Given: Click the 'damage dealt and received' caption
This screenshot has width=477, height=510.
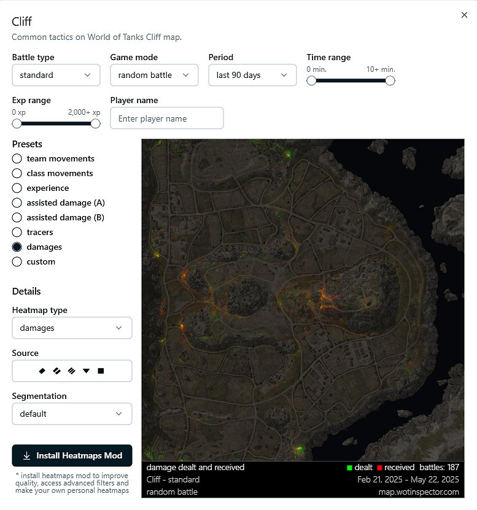Looking at the screenshot, I should 195,468.
